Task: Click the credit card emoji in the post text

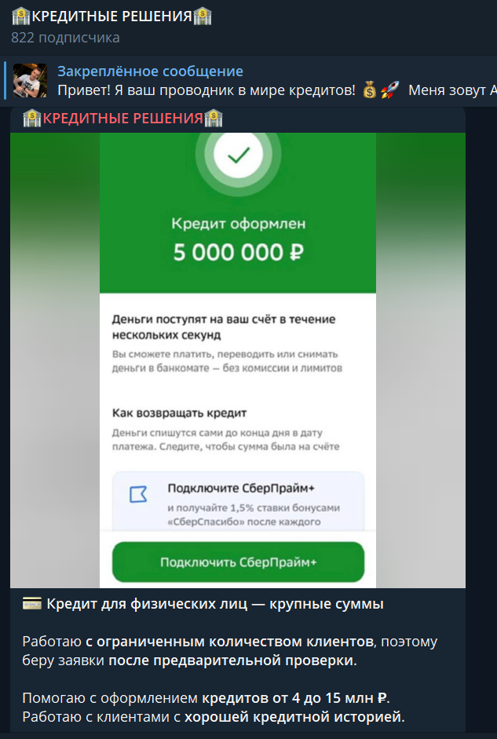Action: point(32,604)
